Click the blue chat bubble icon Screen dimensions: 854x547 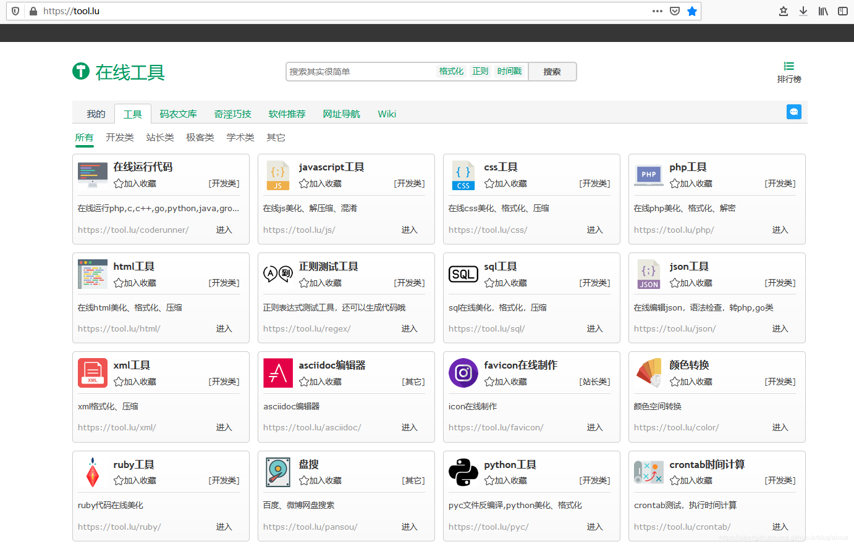tap(794, 112)
